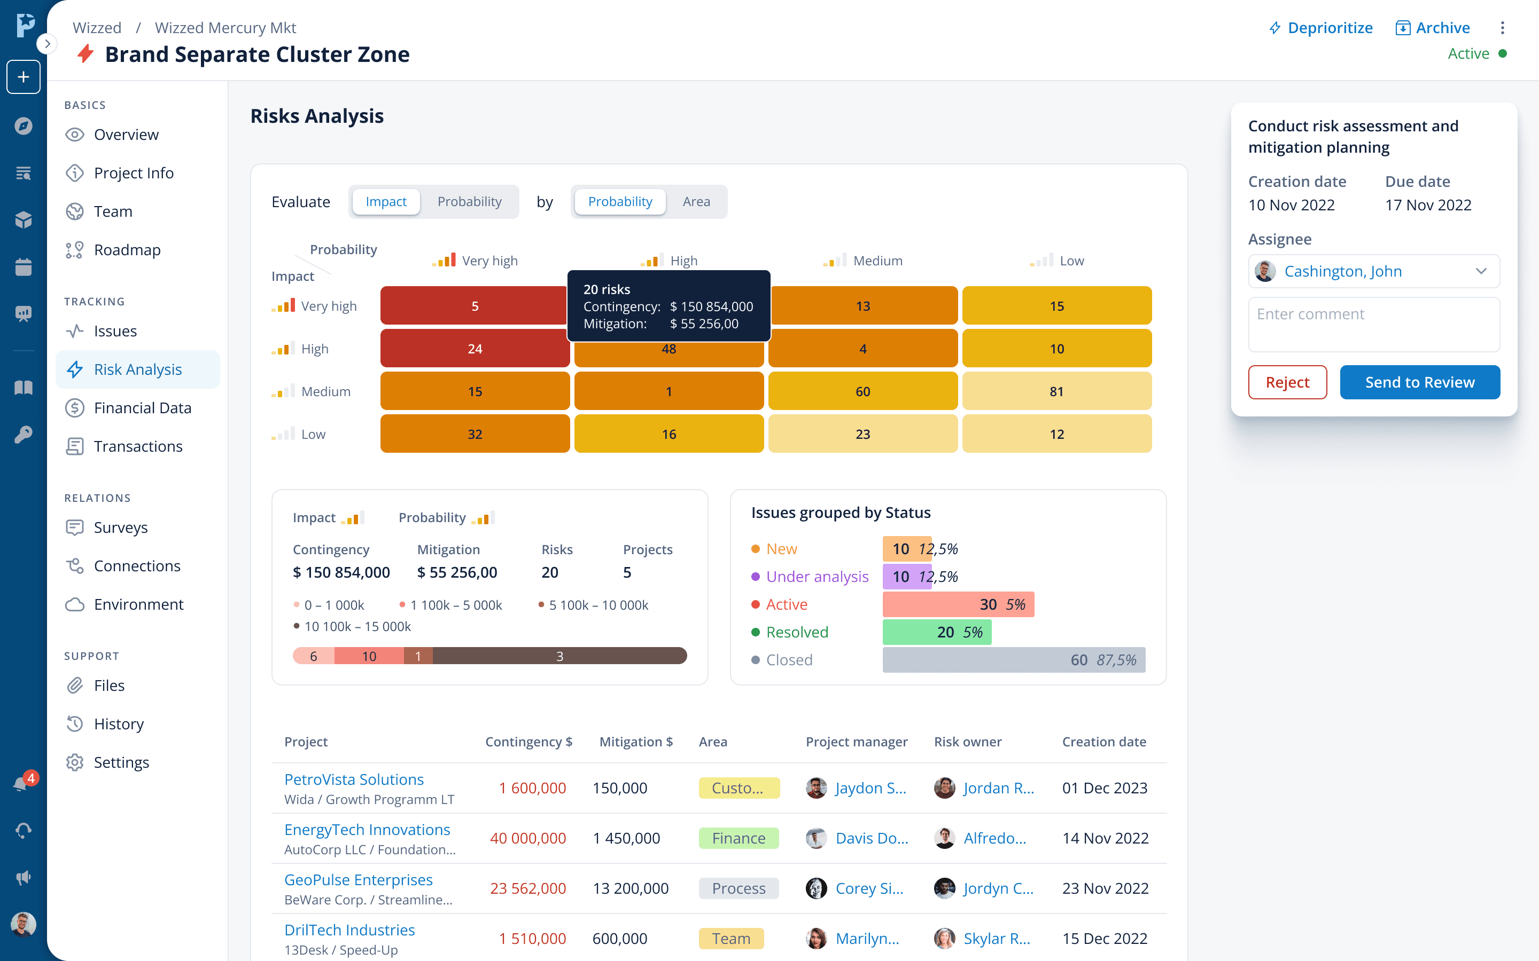Expand the collapsed sidebar chevron

point(47,44)
